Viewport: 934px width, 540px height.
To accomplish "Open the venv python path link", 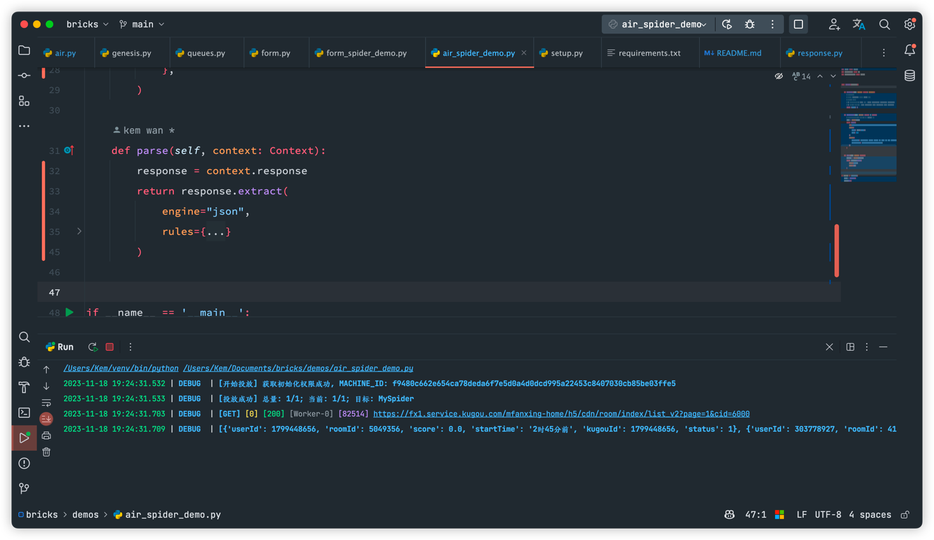I will coord(121,368).
